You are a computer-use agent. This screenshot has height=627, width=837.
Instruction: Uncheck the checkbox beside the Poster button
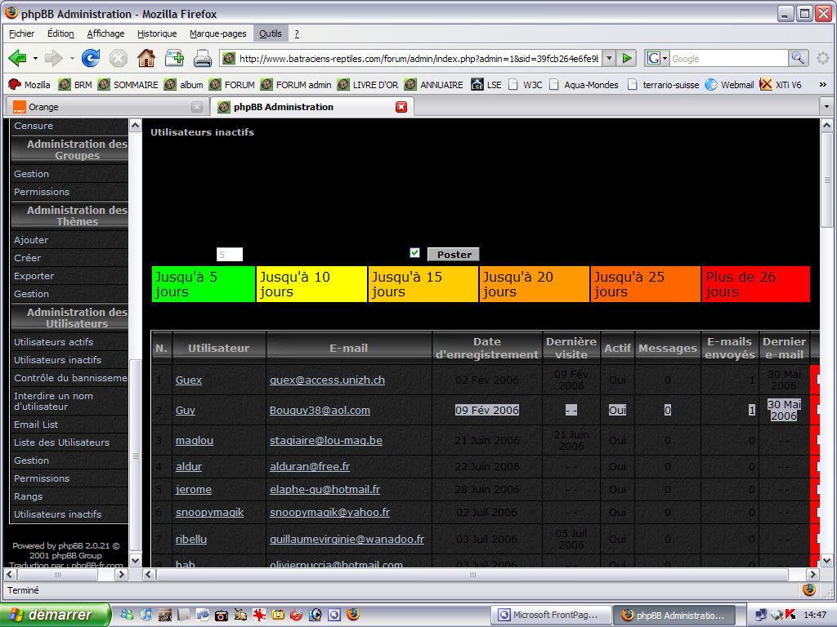pyautogui.click(x=414, y=253)
